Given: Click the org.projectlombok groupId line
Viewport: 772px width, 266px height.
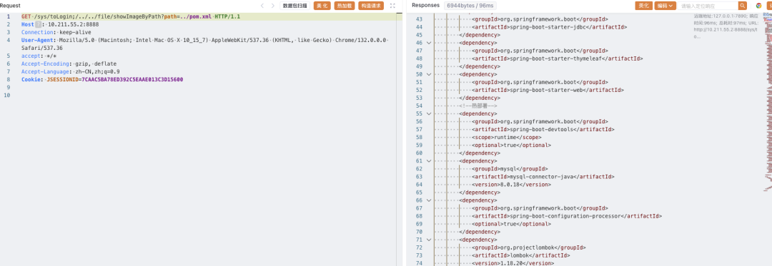Looking at the screenshot, I should [x=528, y=247].
